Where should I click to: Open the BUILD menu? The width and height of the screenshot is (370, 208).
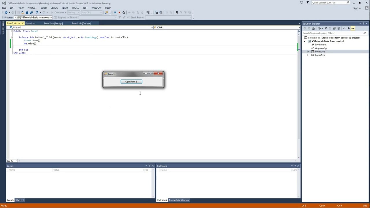click(44, 8)
